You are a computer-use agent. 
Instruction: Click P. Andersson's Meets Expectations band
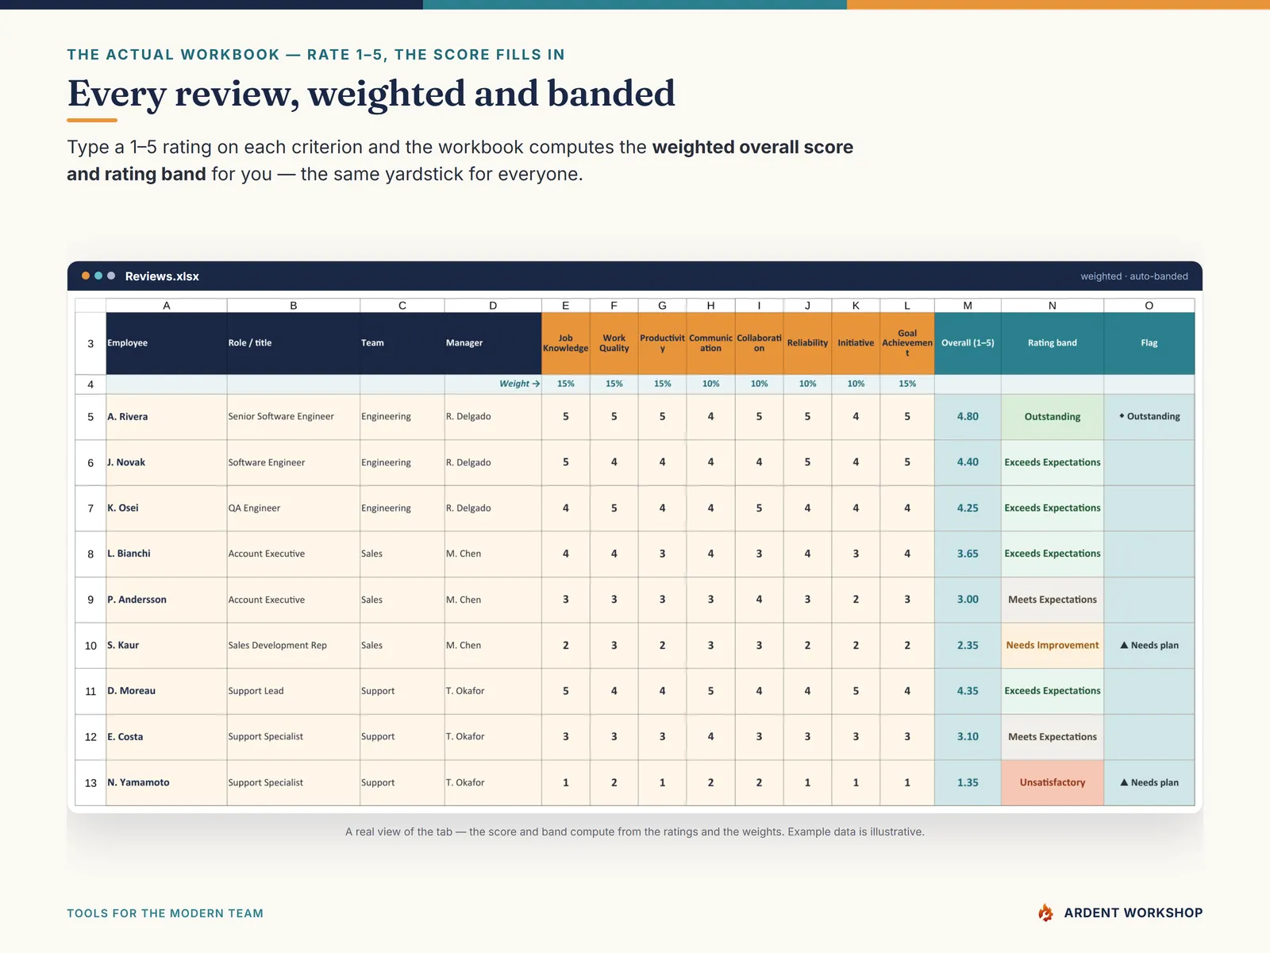click(1053, 600)
